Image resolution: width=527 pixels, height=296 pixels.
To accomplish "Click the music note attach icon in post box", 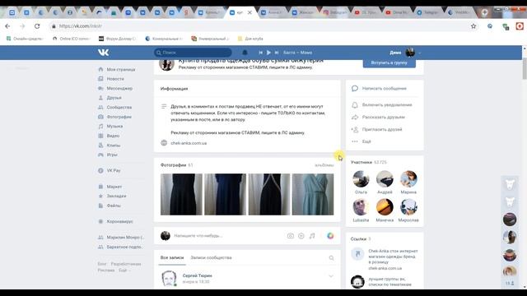I will pos(312,236).
